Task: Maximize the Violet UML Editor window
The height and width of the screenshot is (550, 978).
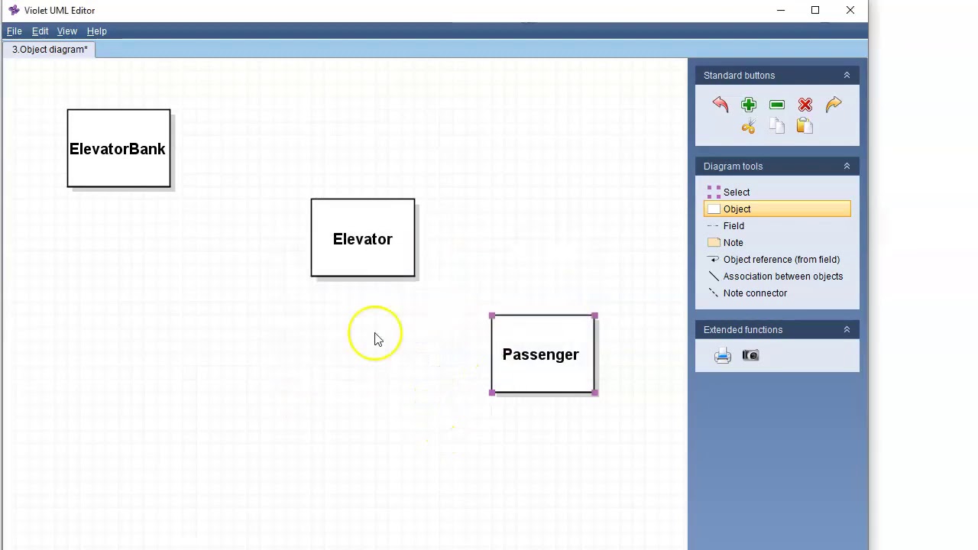Action: 815,10
